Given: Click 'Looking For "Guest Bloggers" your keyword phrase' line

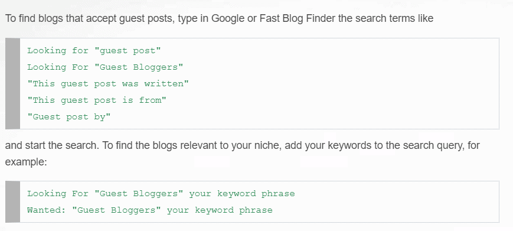Looking at the screenshot, I should tap(161, 194).
